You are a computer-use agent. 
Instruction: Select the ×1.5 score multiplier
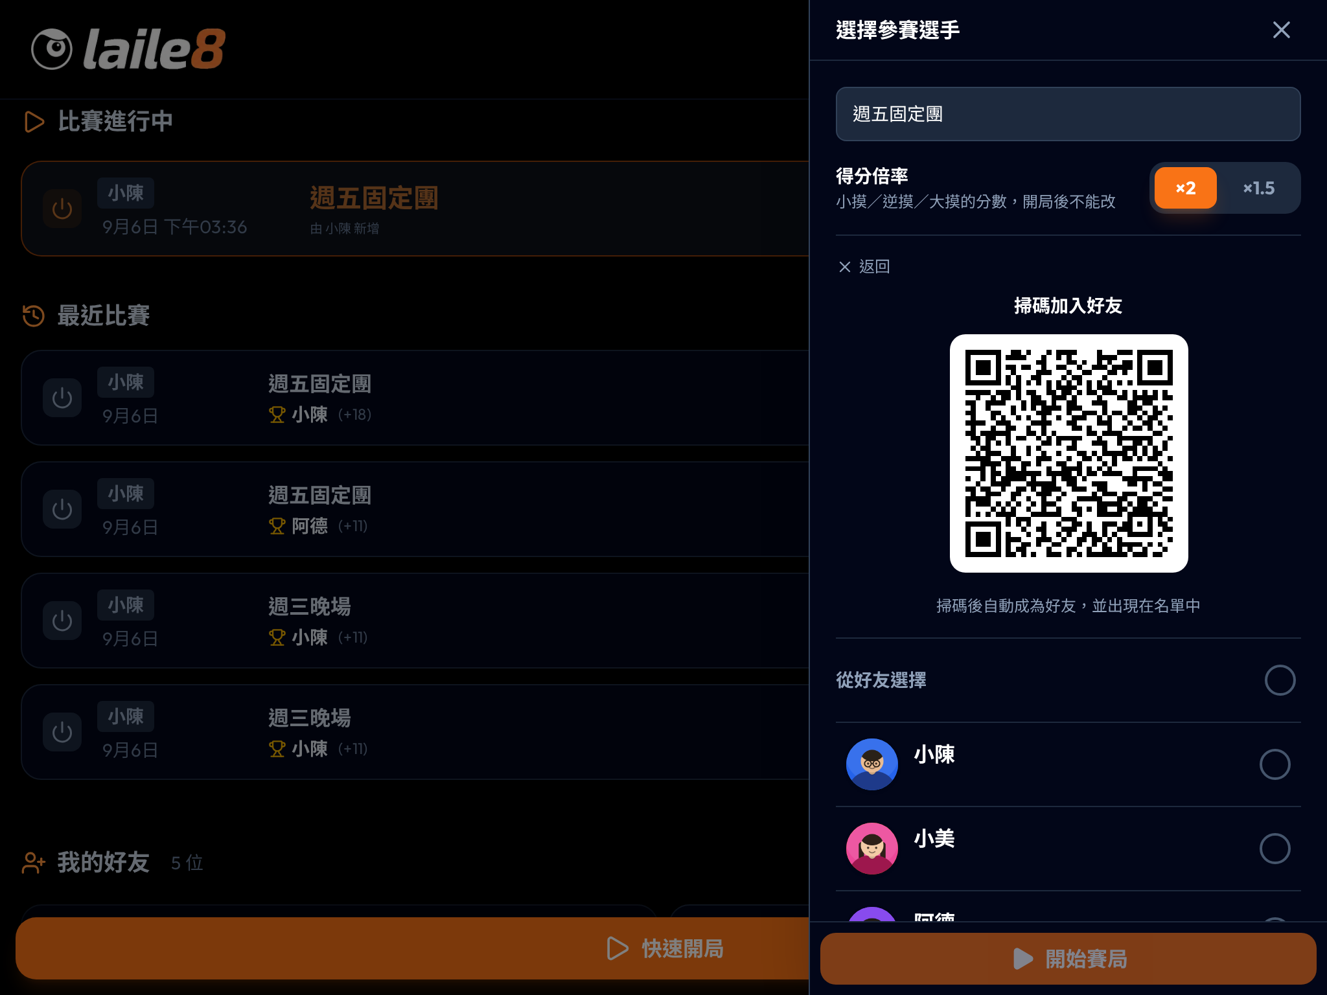point(1258,188)
